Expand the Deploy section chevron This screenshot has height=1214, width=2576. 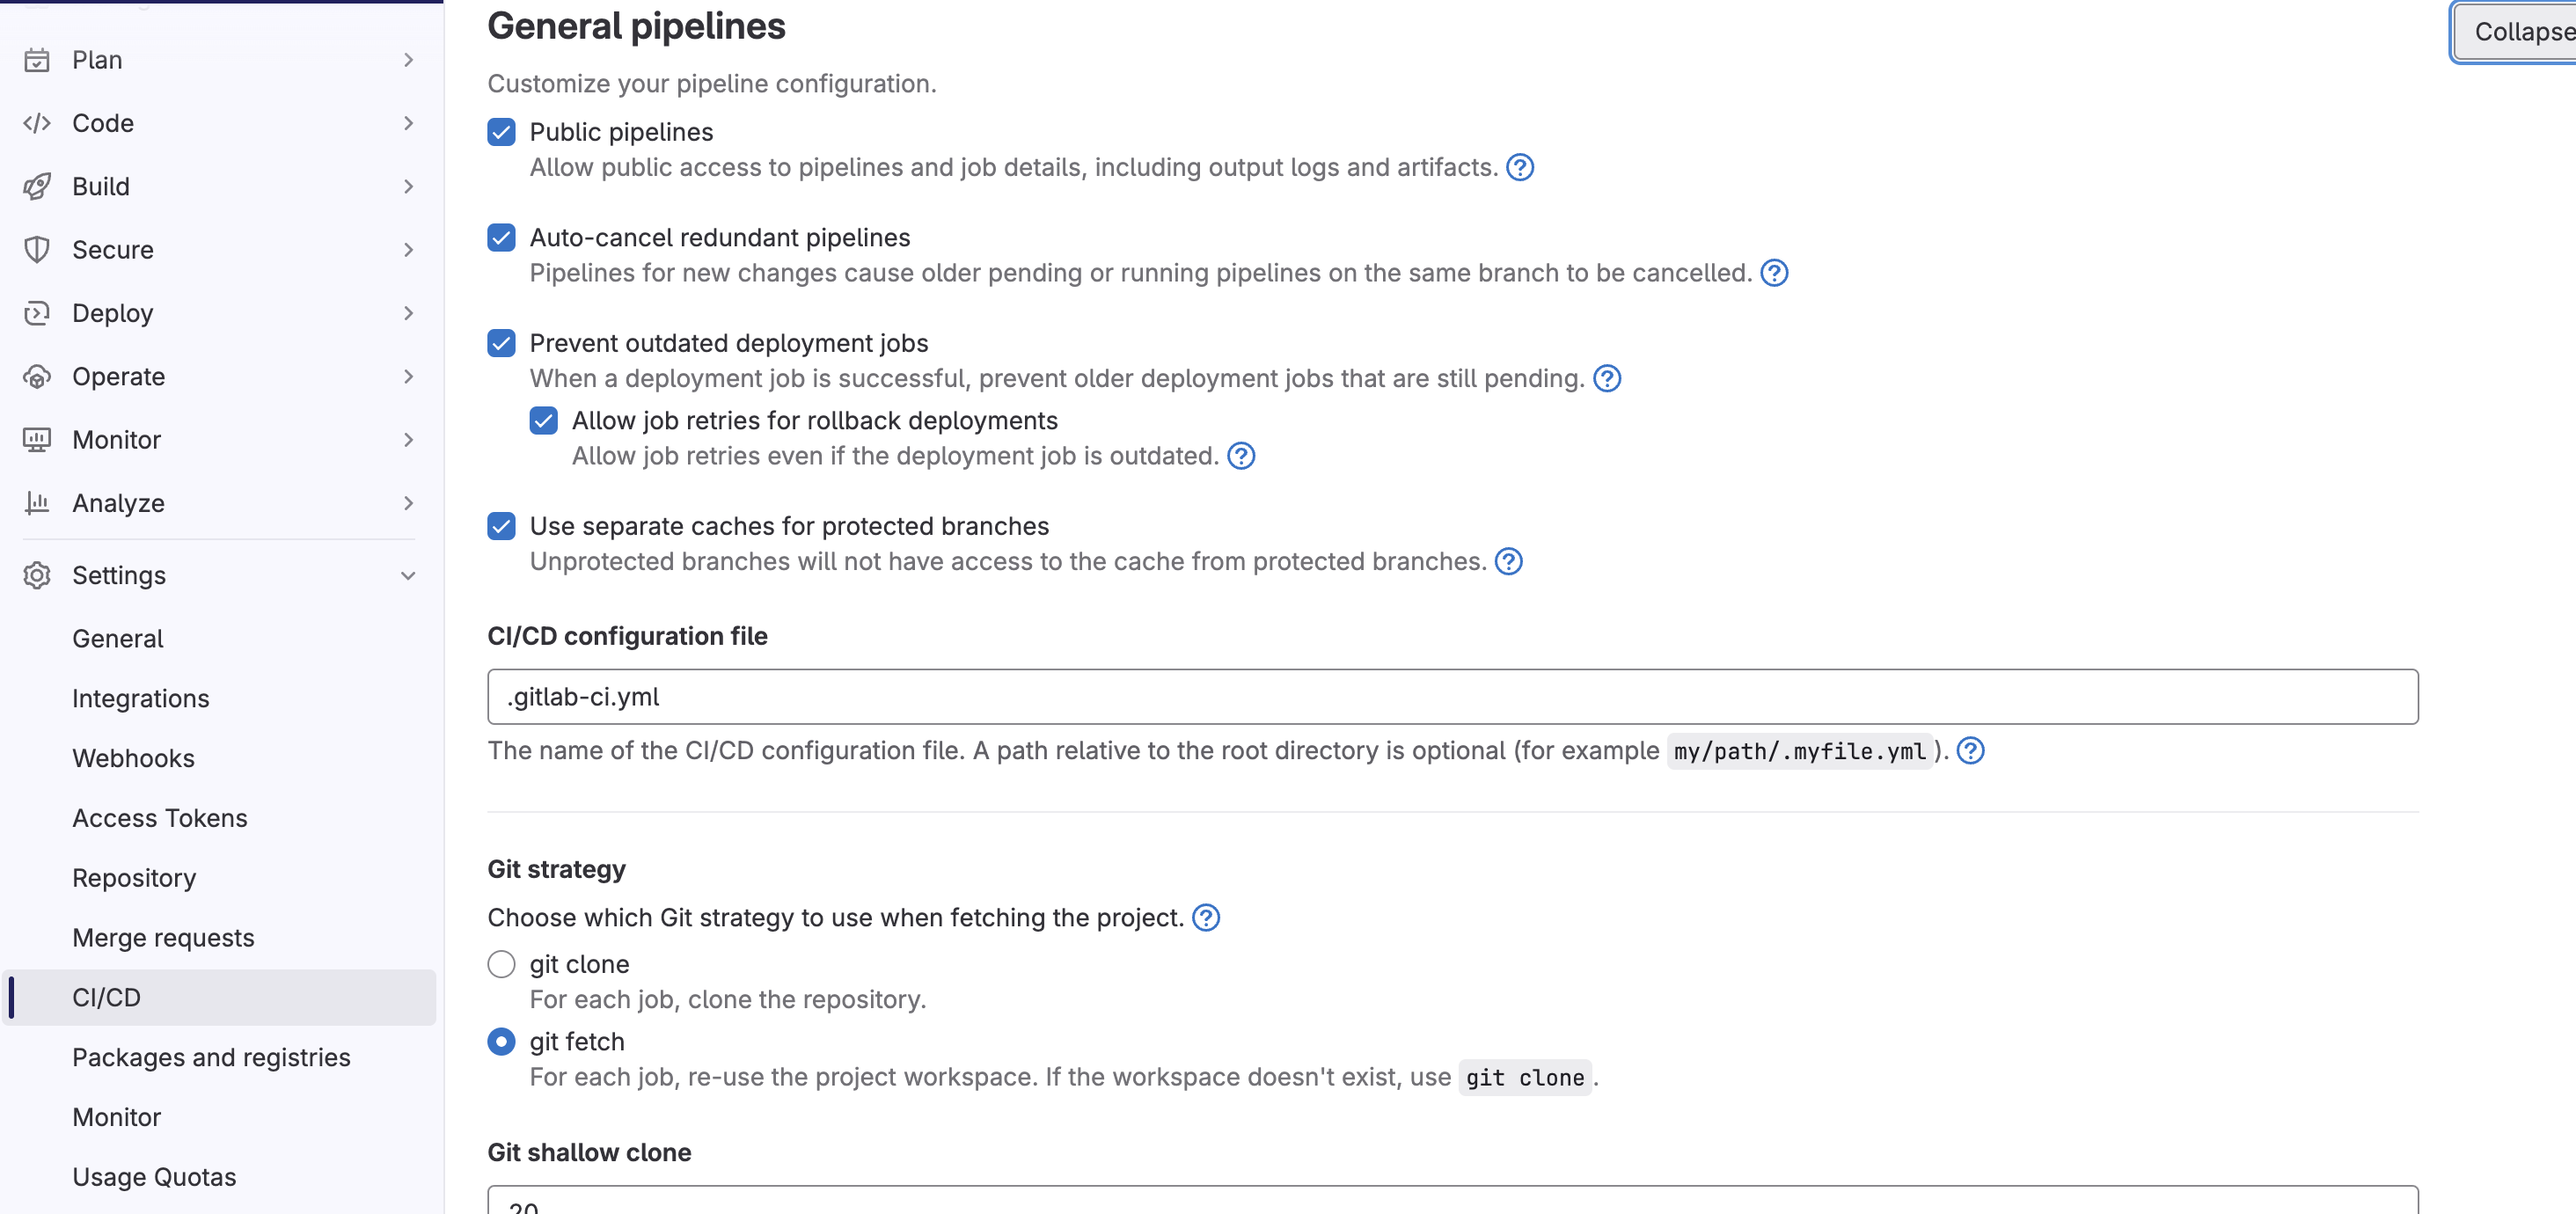(x=408, y=313)
